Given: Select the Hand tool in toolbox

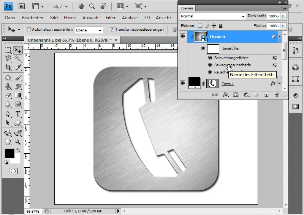Looking at the screenshot, I should click(x=8, y=142).
